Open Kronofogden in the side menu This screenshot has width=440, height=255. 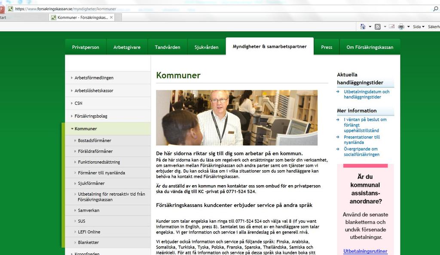(108, 252)
